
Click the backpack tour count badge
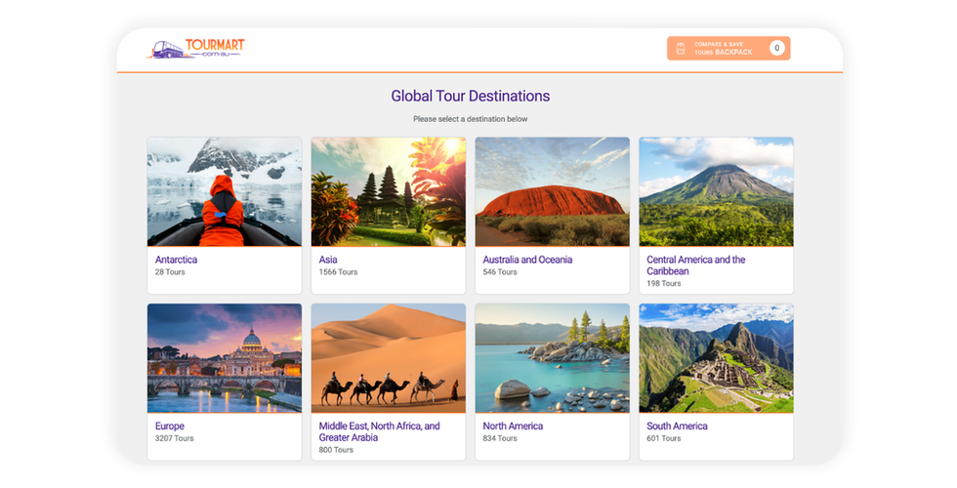point(776,48)
